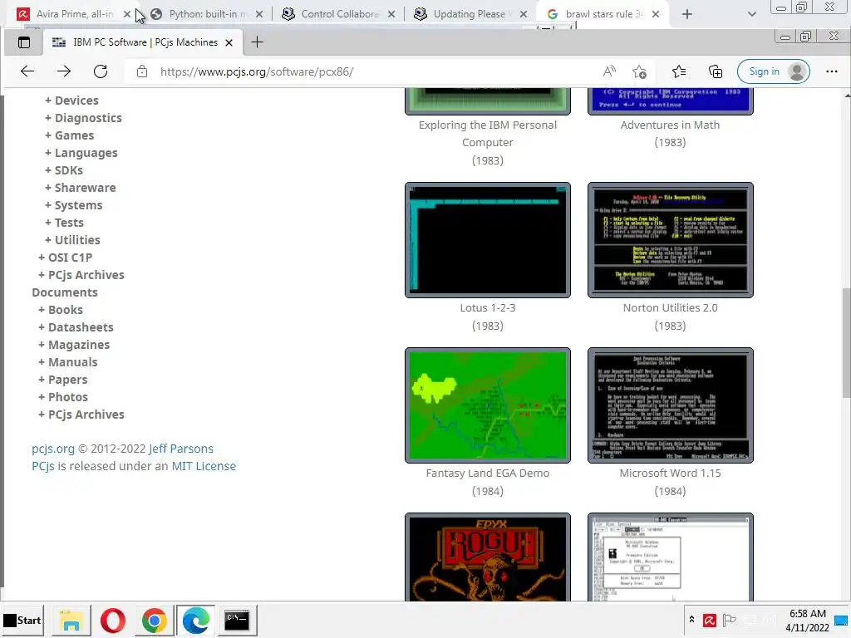Open the Rogue game thumbnail
This screenshot has height=638, width=851.
487,557
